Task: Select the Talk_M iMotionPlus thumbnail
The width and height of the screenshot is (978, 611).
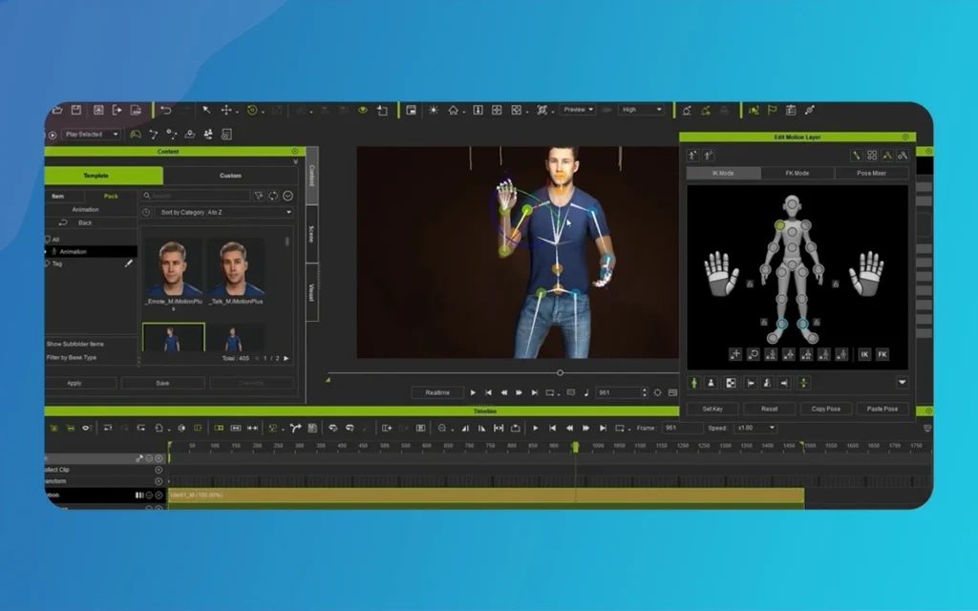Action: [x=235, y=269]
